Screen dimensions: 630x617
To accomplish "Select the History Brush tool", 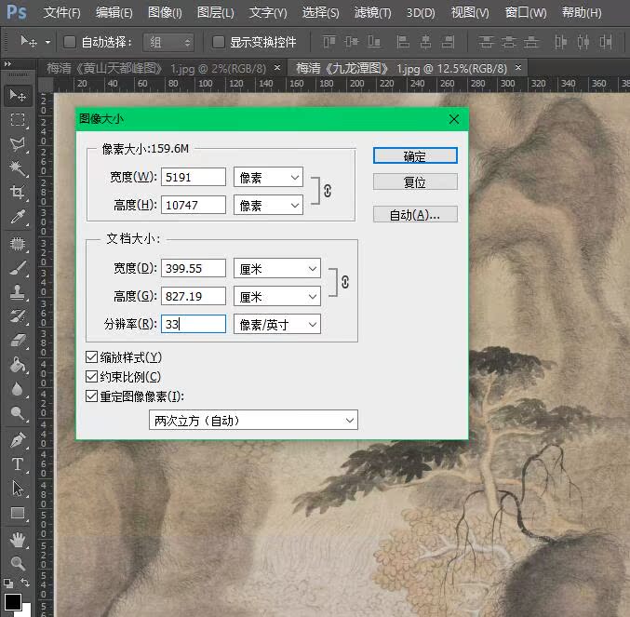I will 18,316.
